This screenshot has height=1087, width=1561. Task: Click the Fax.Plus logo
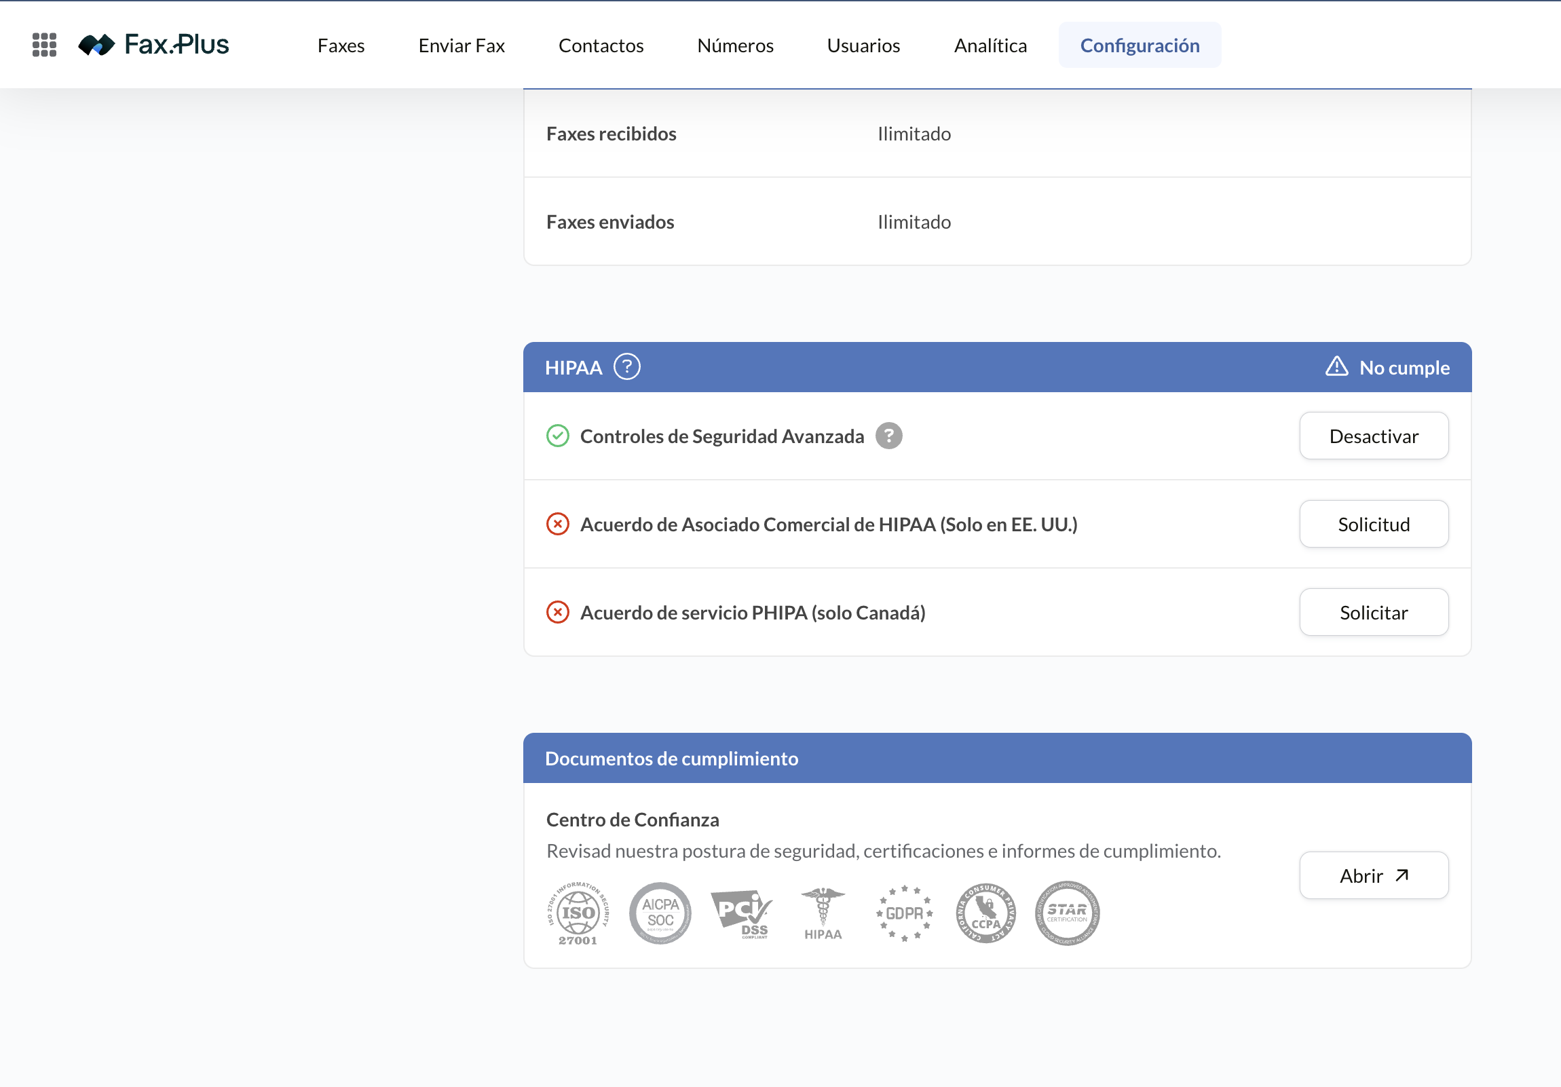tap(153, 45)
